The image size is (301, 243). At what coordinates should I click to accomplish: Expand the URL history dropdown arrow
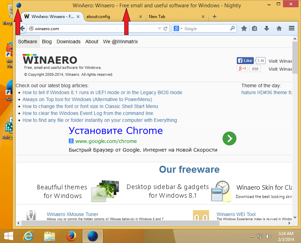[159, 28]
